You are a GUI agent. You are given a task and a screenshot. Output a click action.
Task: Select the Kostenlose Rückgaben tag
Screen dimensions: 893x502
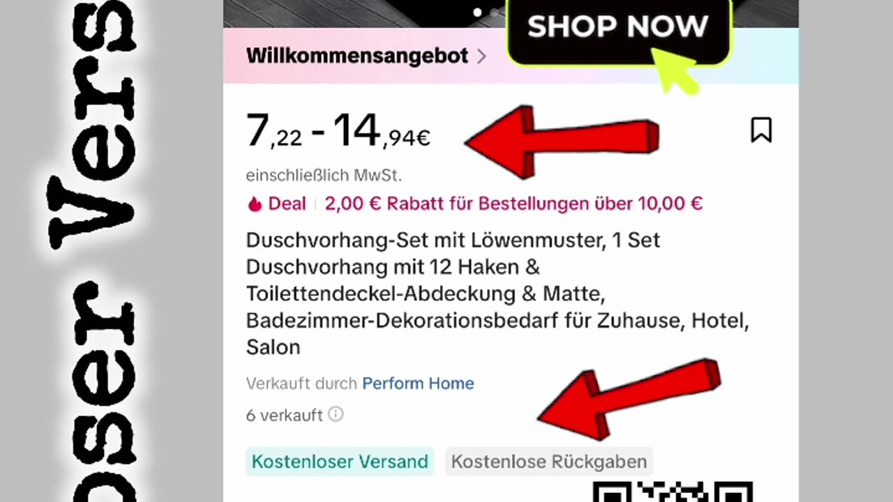pyautogui.click(x=549, y=462)
